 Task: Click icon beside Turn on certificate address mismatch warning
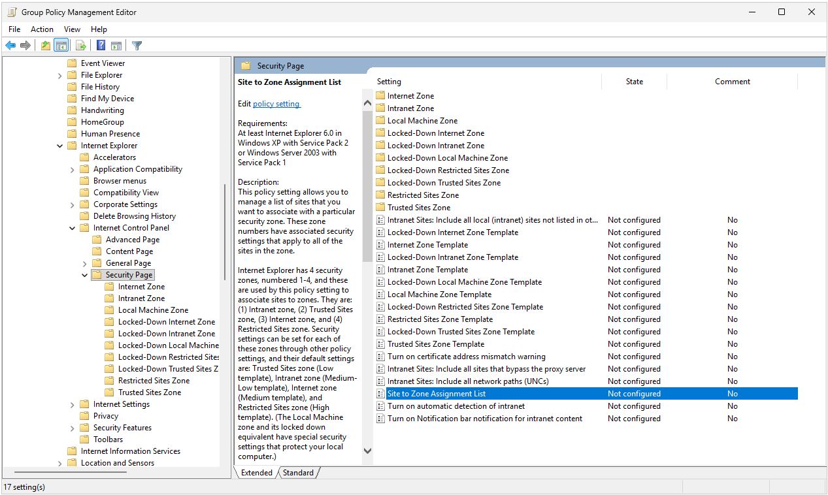tap(381, 357)
